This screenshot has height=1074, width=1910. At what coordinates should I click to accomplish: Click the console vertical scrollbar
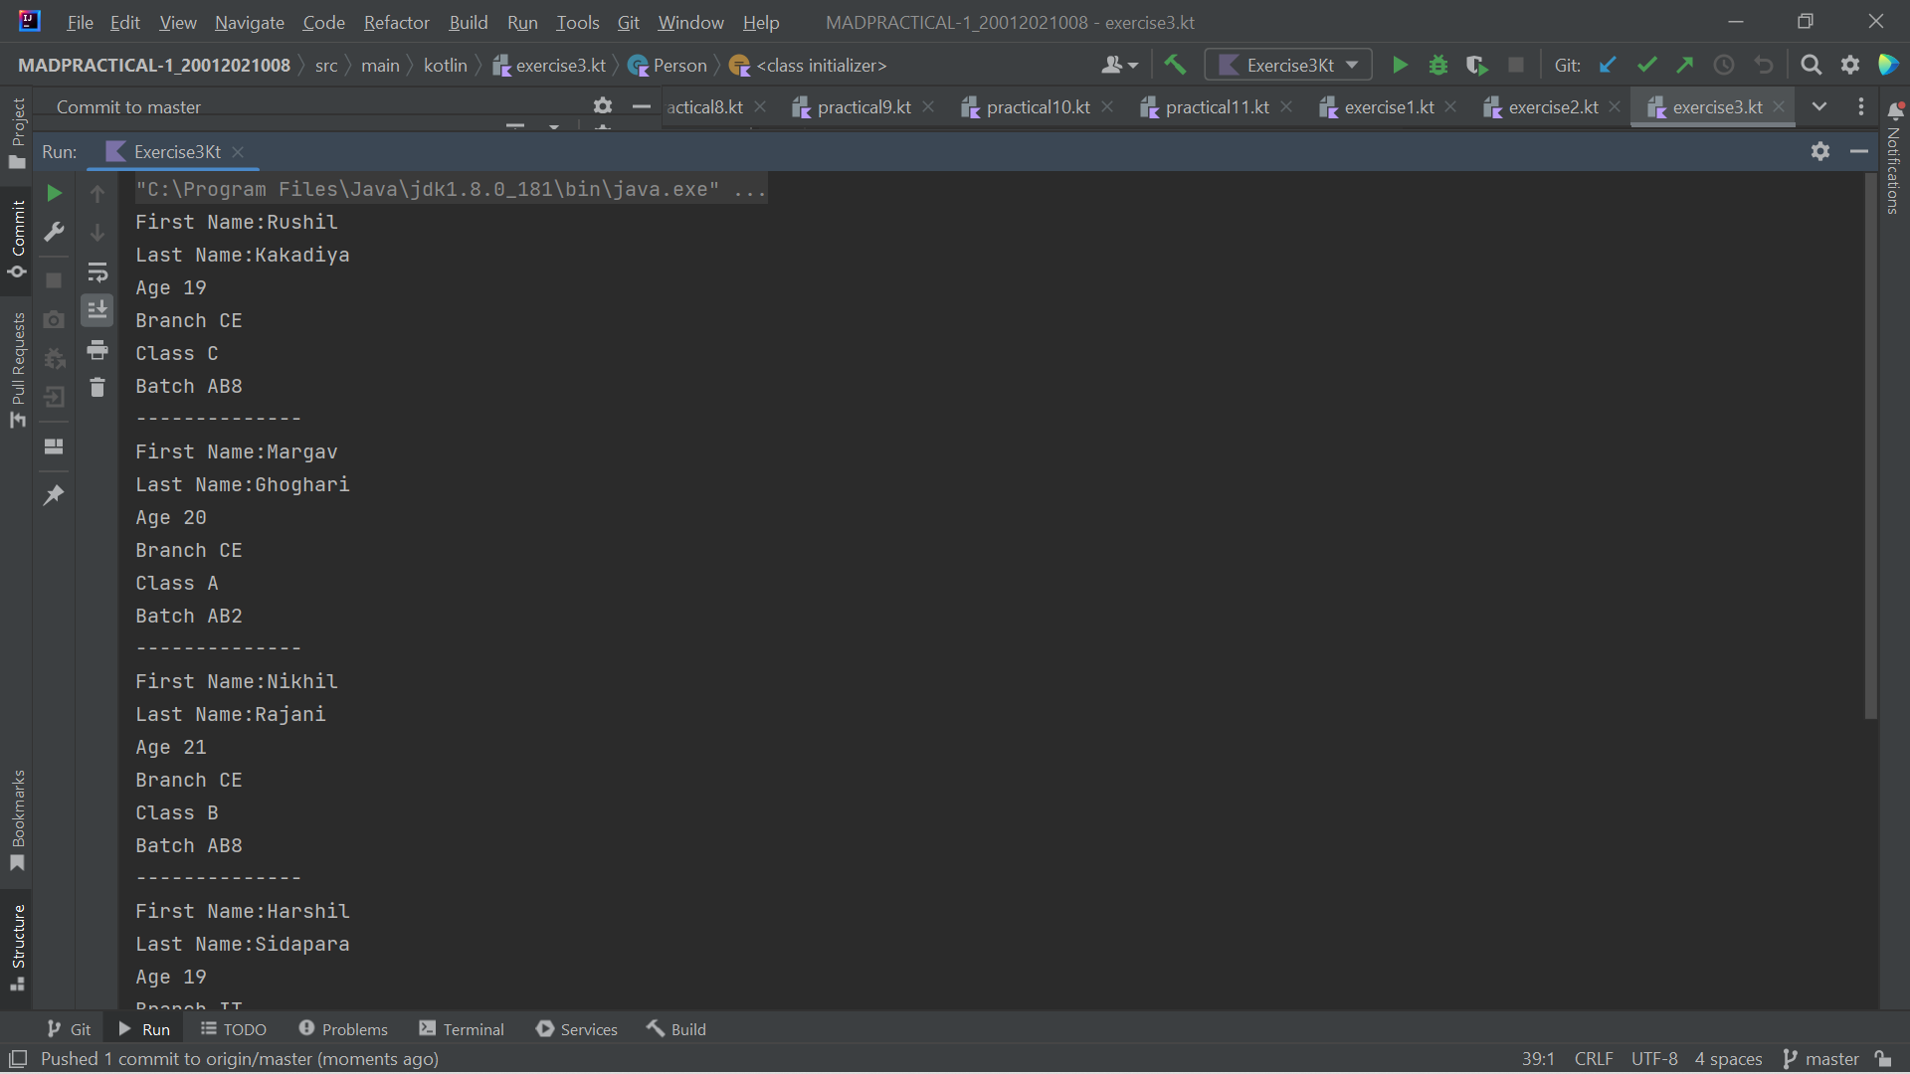pyautogui.click(x=1870, y=447)
